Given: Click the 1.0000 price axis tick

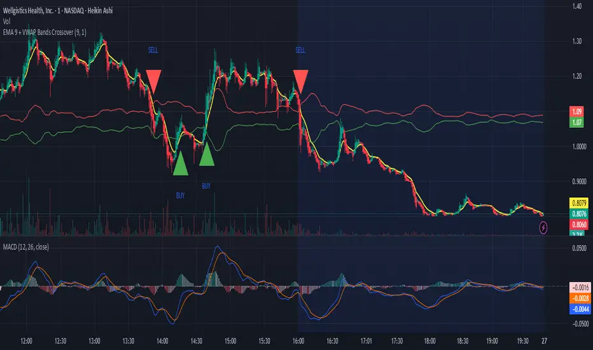Looking at the screenshot, I should 579,147.
